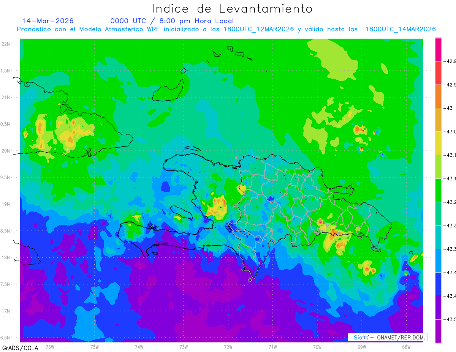Select the yellow-green swatch in the color bar

438,167
